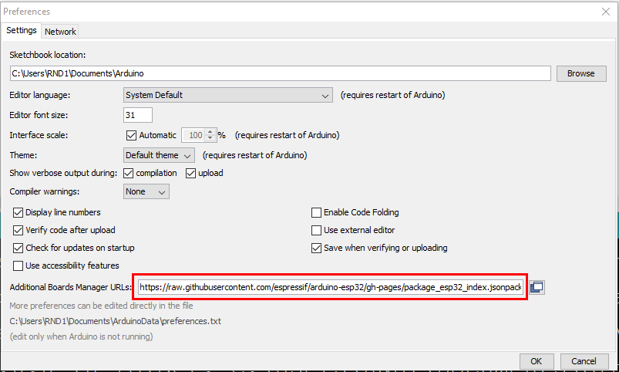
Task: Click the Additional Boards Manager URLs field
Action: tap(331, 287)
